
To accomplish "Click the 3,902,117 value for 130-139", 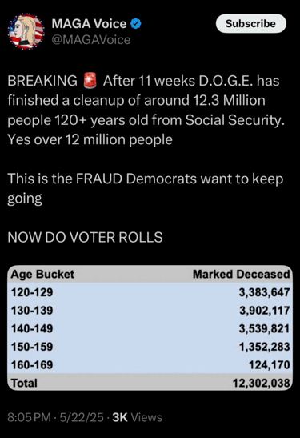I will tap(265, 311).
